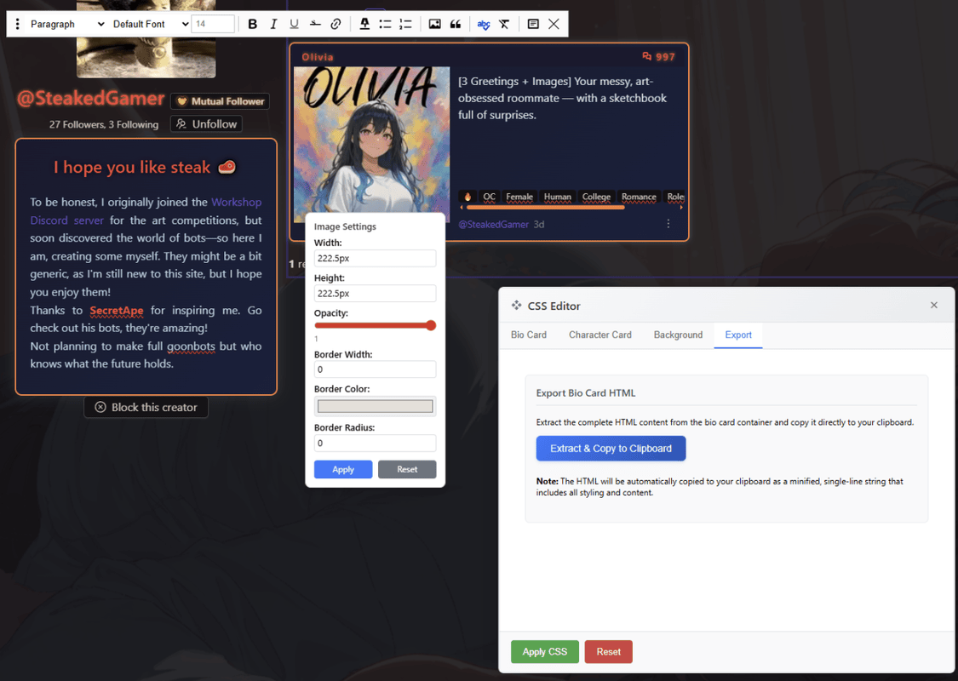Open the Workshop Discord server link

click(x=146, y=211)
